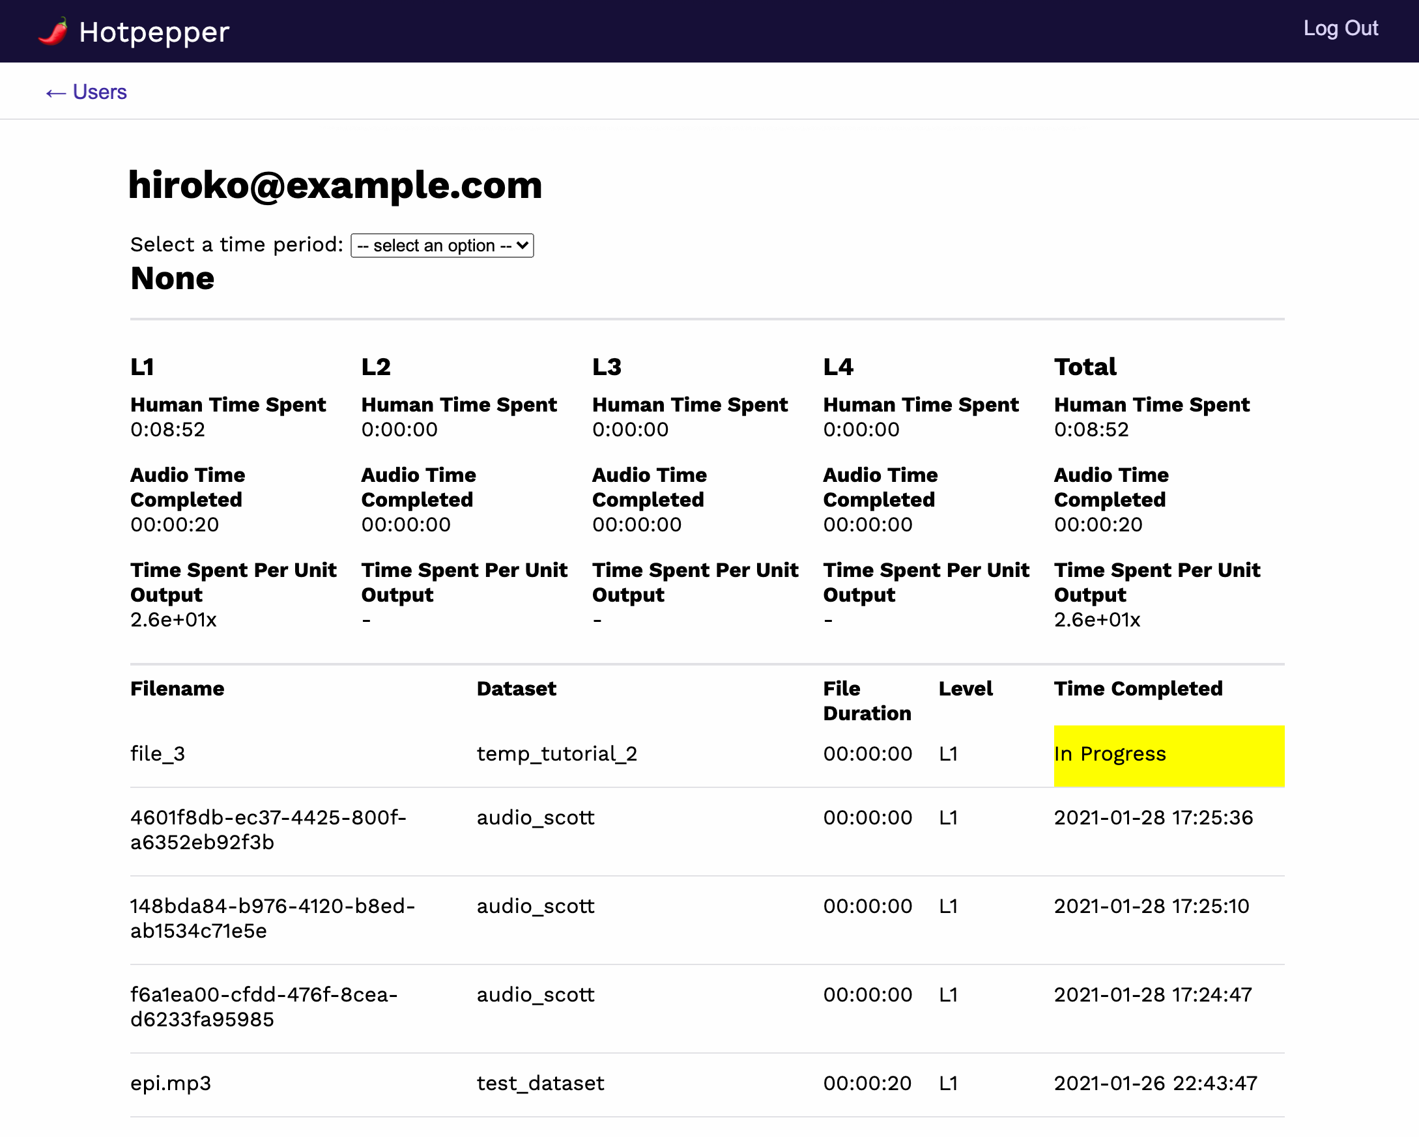Click the Dataset column header
1419x1137 pixels.
point(516,689)
